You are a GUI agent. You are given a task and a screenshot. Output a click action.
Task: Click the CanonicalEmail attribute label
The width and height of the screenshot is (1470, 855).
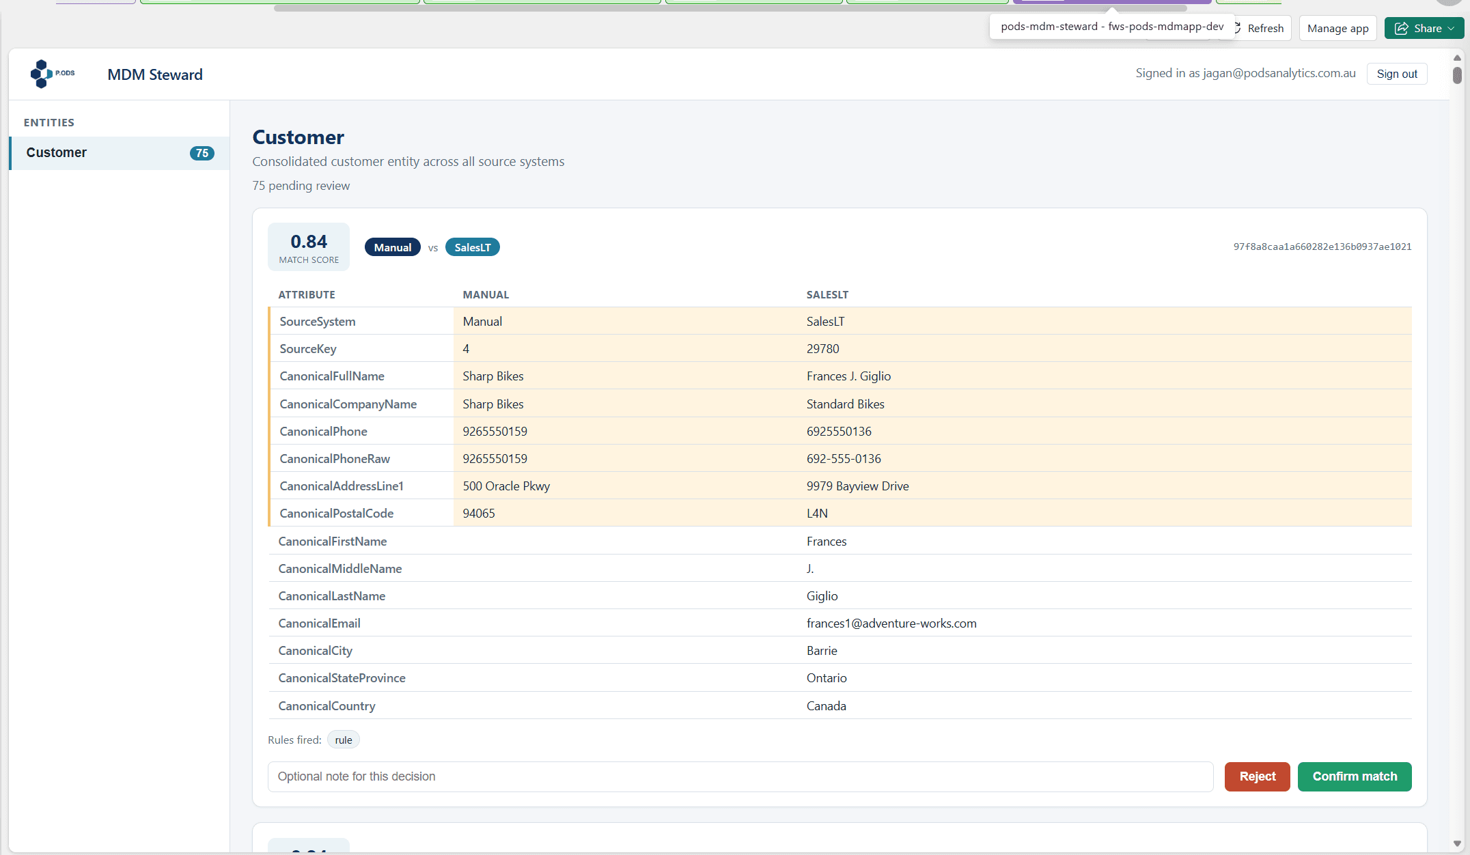pos(319,623)
